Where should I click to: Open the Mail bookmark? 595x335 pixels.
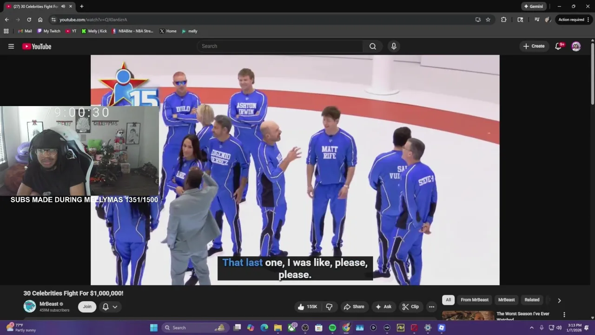click(x=25, y=31)
